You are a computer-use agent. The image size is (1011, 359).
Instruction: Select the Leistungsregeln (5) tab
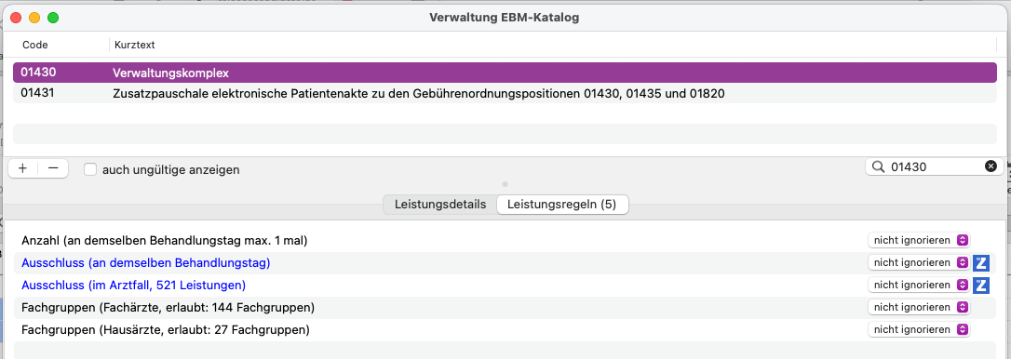point(562,205)
